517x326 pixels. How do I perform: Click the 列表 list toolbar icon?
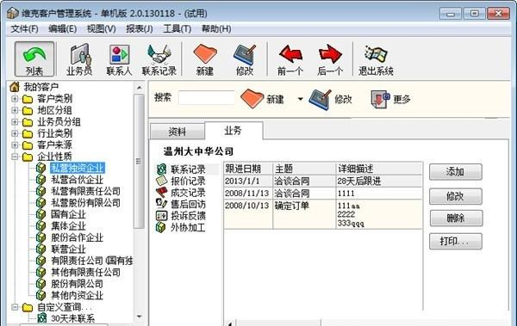tap(34, 59)
